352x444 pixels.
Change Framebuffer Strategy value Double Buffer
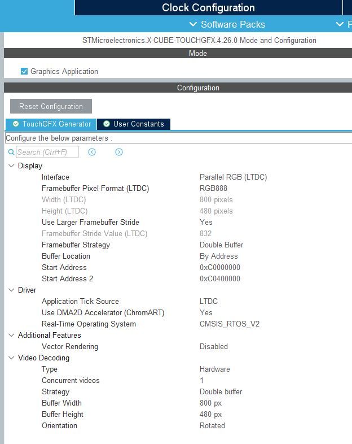coord(221,245)
